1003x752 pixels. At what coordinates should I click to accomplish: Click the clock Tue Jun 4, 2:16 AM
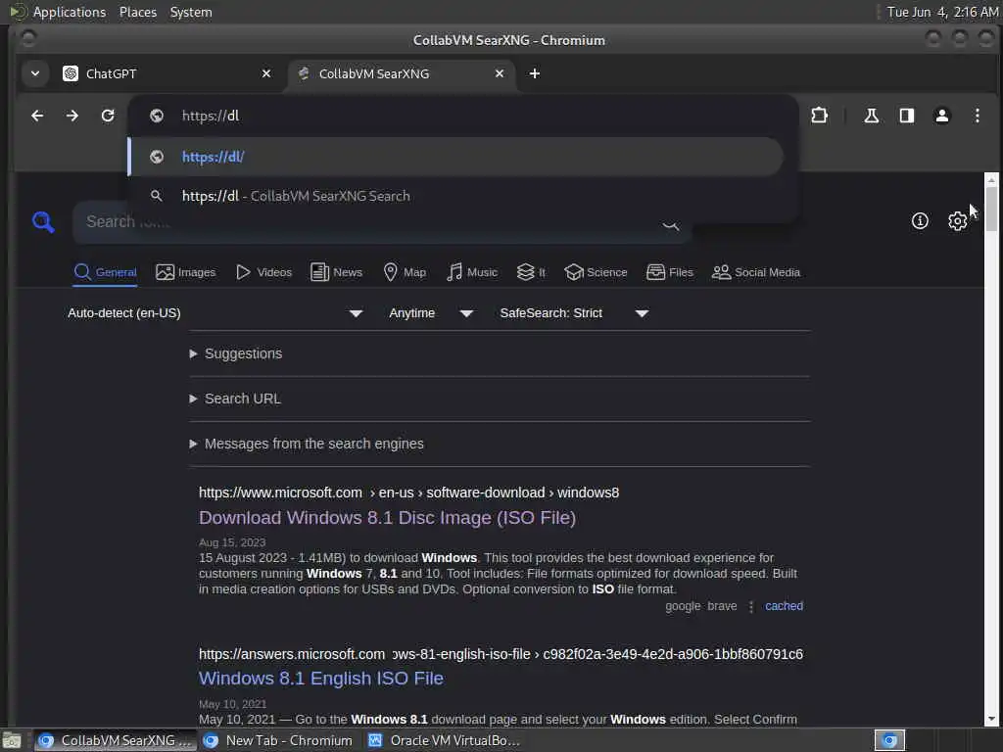click(942, 12)
